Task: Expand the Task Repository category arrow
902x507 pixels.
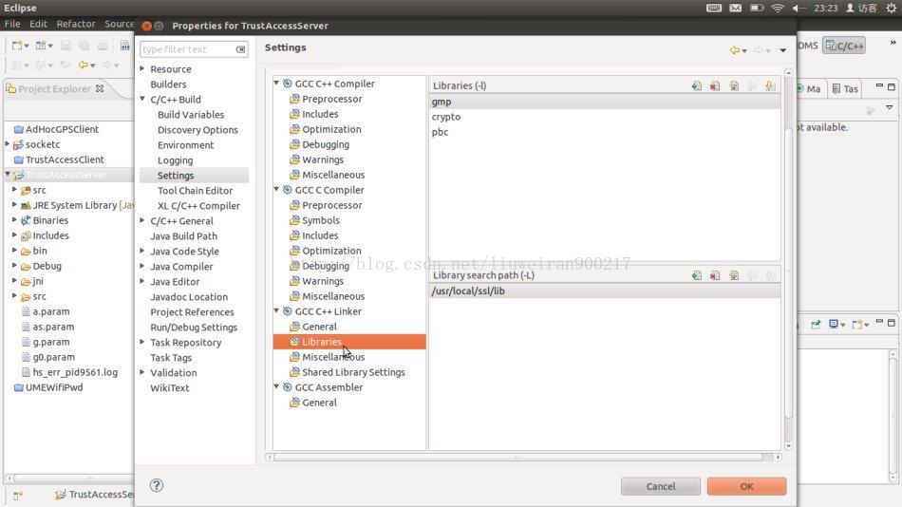Action: (142, 342)
